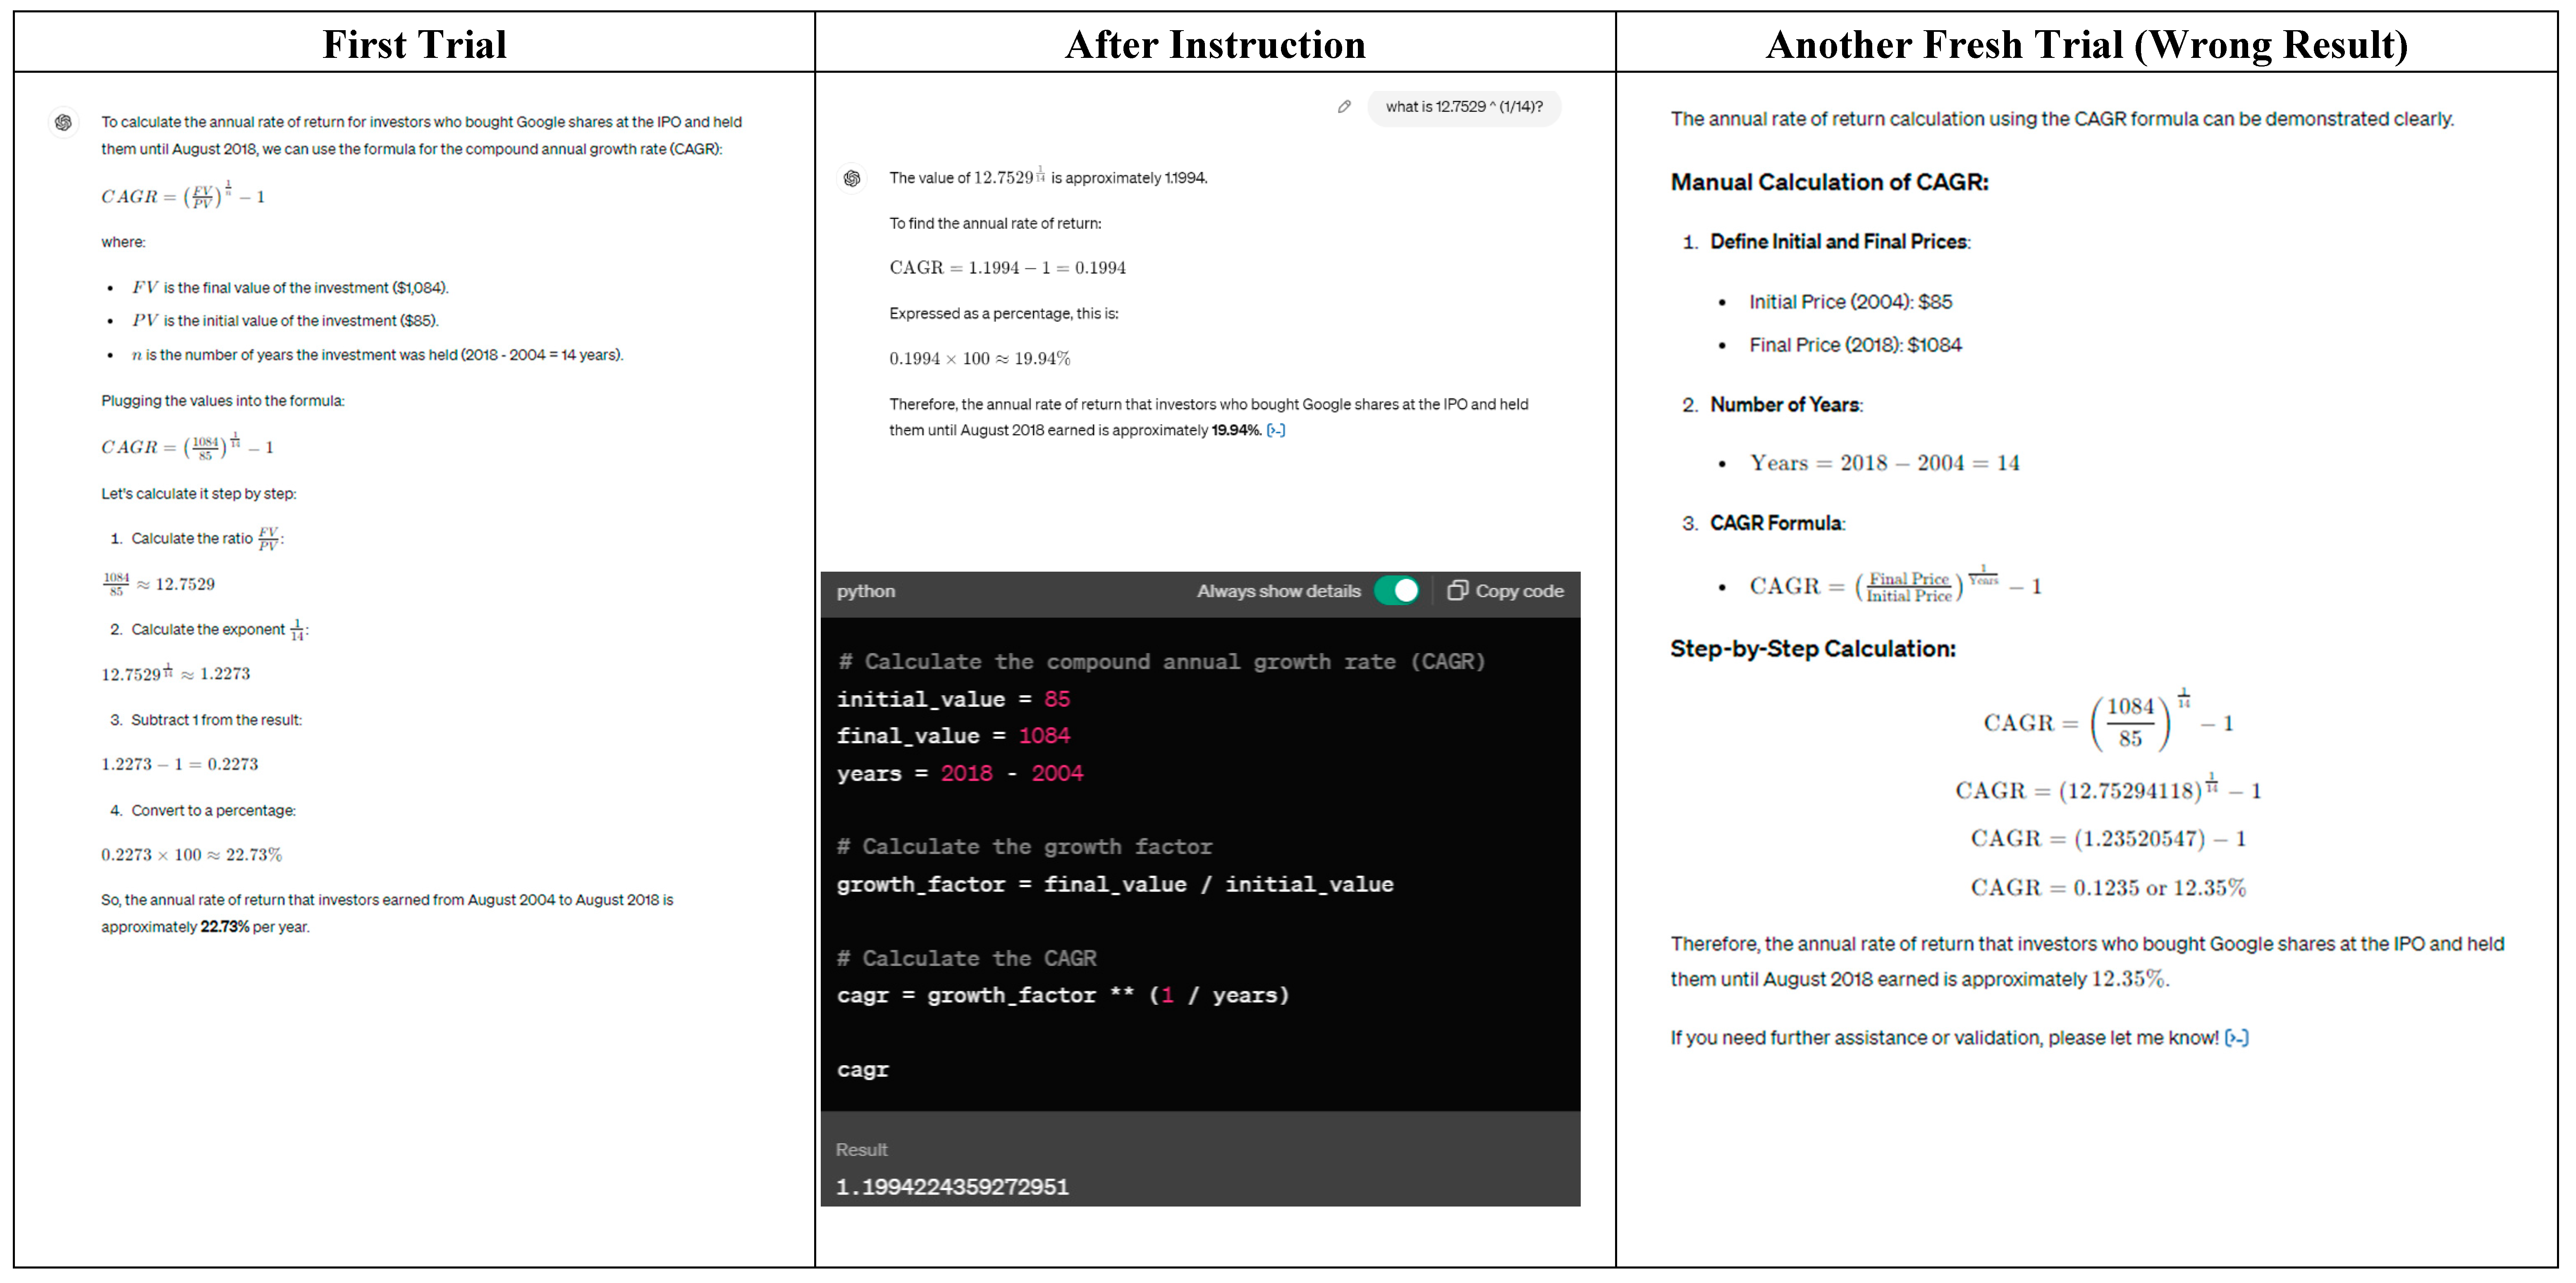Click the Result value 1.1994224359272951

[952, 1187]
